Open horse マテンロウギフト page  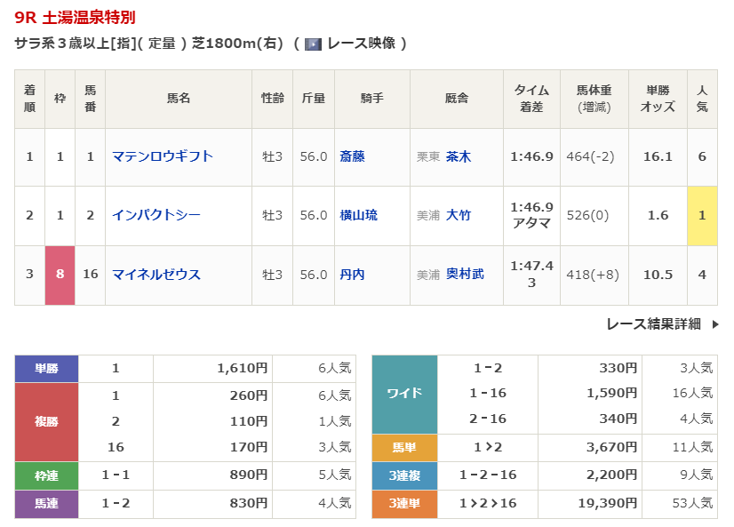point(163,156)
